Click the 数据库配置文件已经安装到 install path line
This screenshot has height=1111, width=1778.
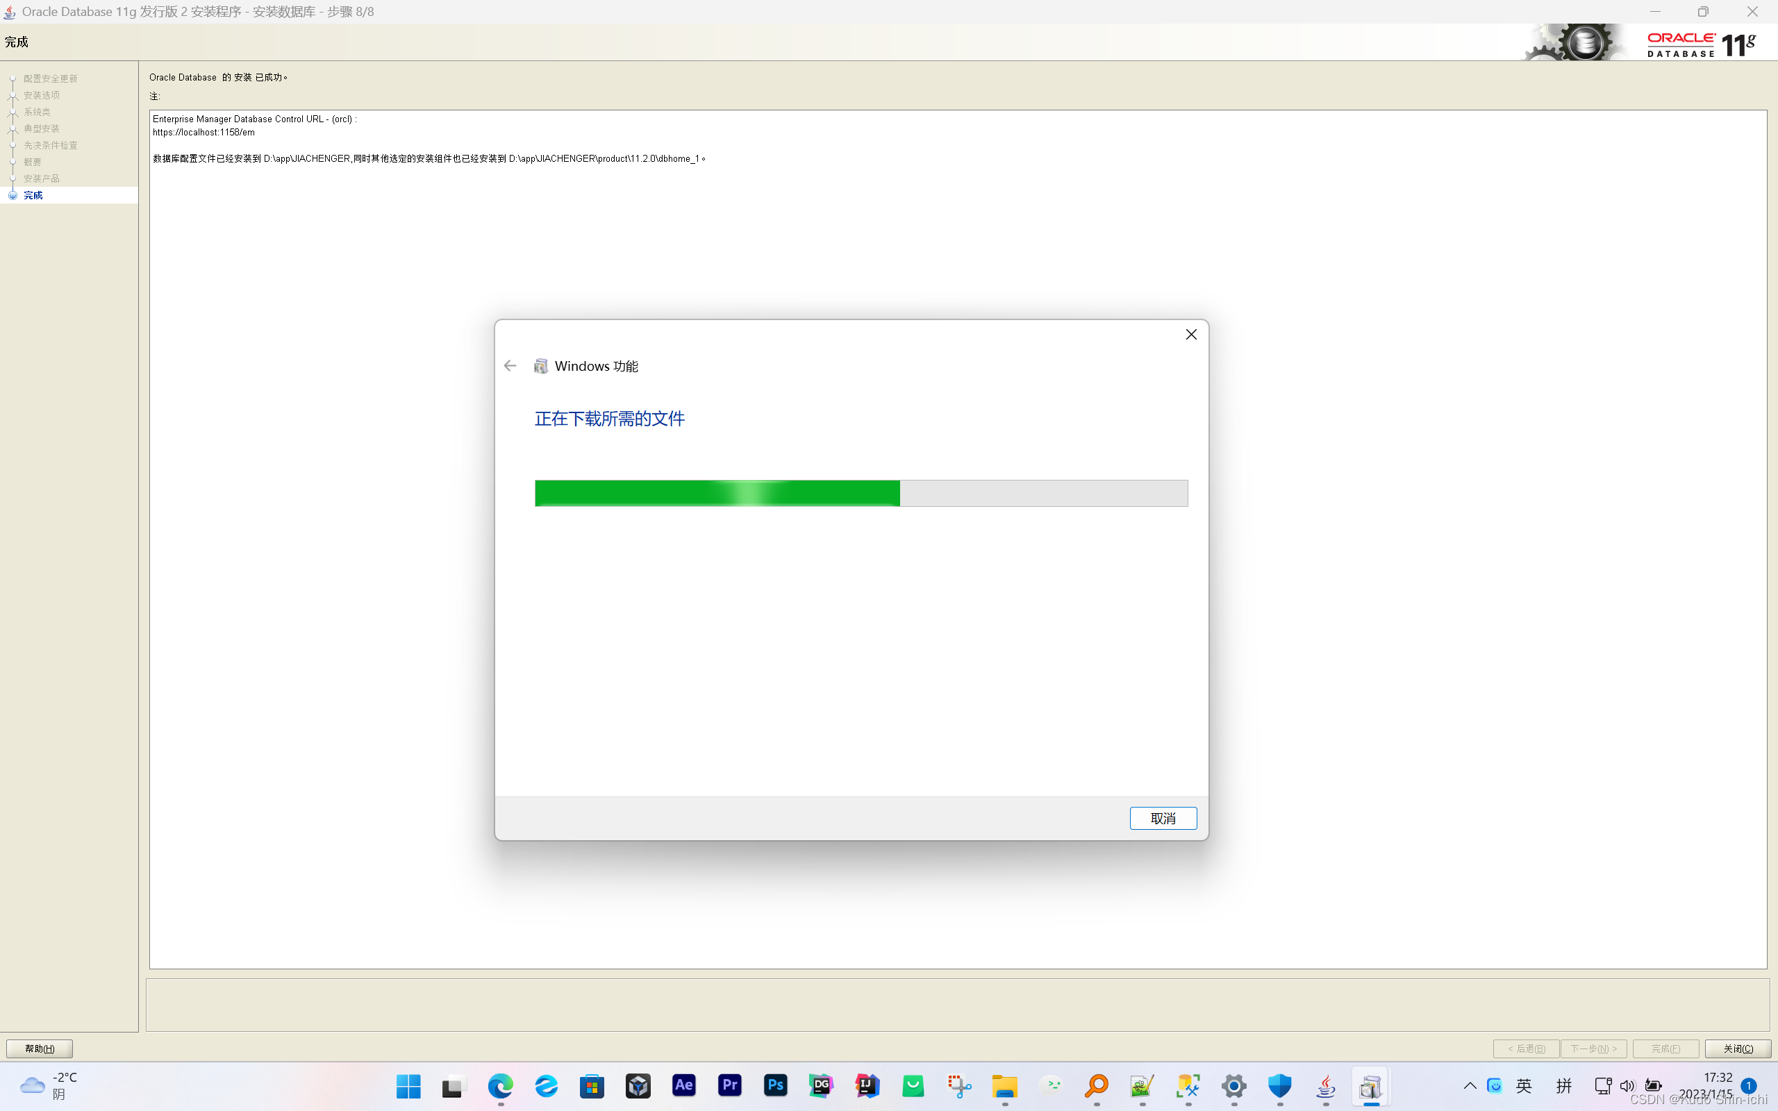point(429,159)
